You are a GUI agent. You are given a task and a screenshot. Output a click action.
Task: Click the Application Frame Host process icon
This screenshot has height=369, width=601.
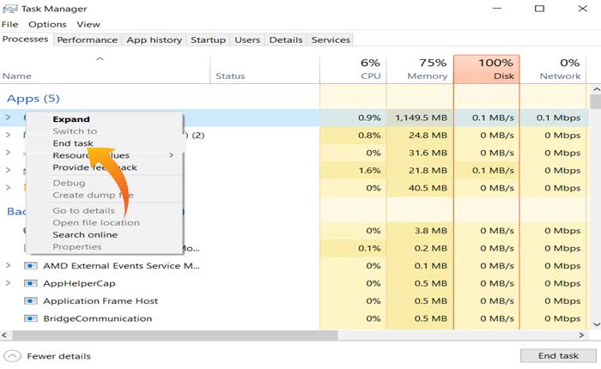click(x=31, y=301)
